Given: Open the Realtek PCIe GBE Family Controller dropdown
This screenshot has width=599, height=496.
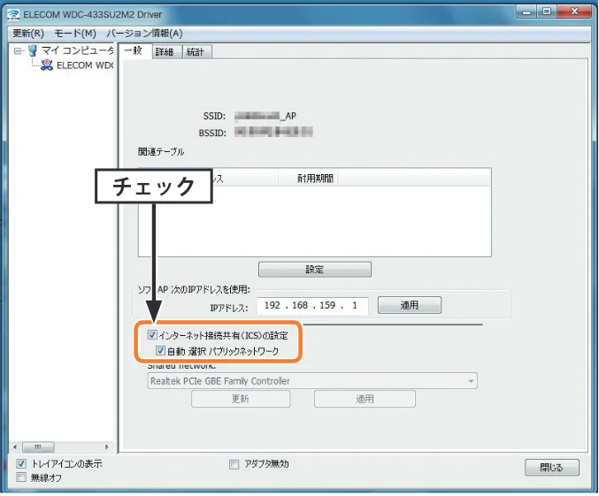Looking at the screenshot, I should pos(312,381).
